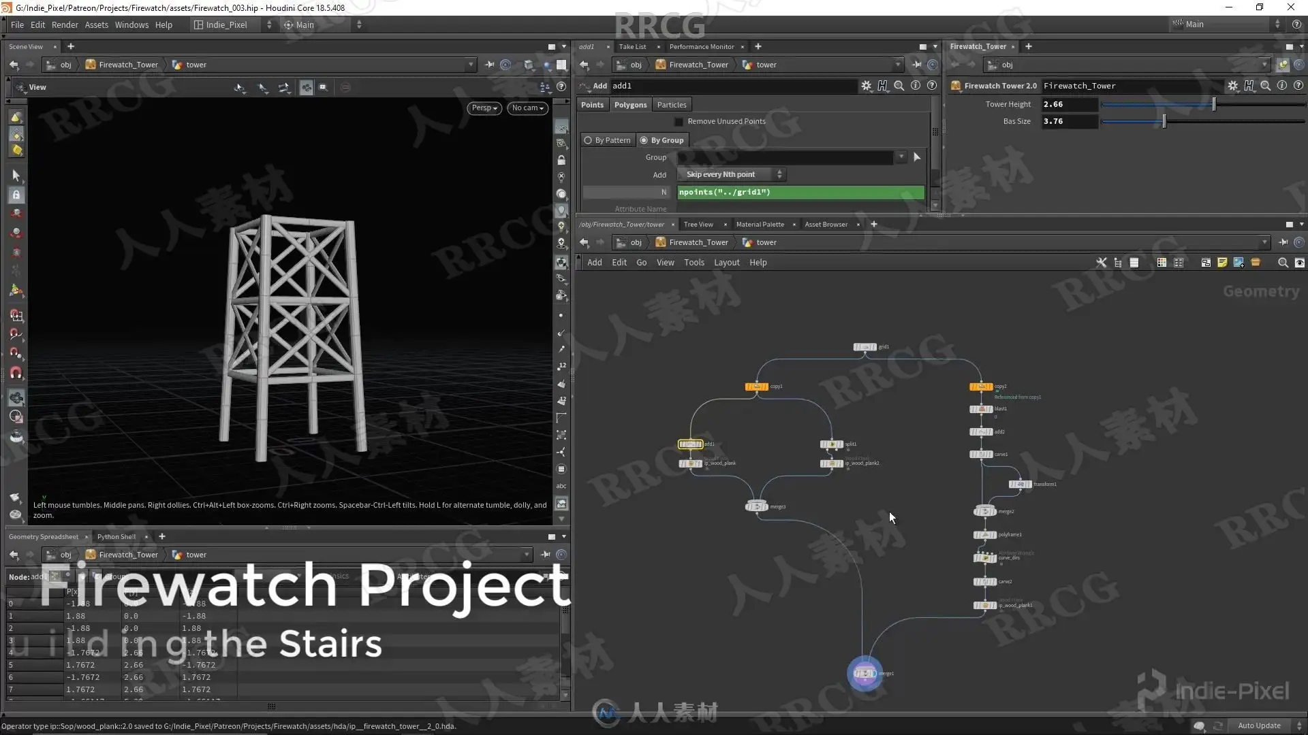Open help for the Add node parameters
The width and height of the screenshot is (1308, 735).
pos(932,86)
